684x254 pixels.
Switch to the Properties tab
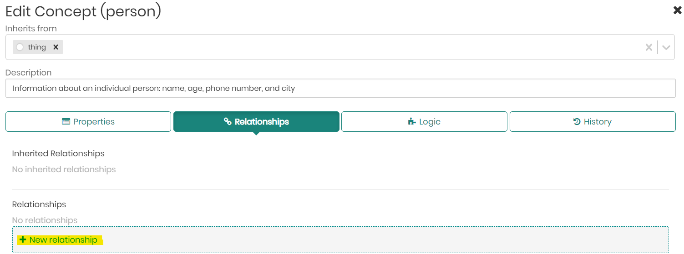click(88, 122)
